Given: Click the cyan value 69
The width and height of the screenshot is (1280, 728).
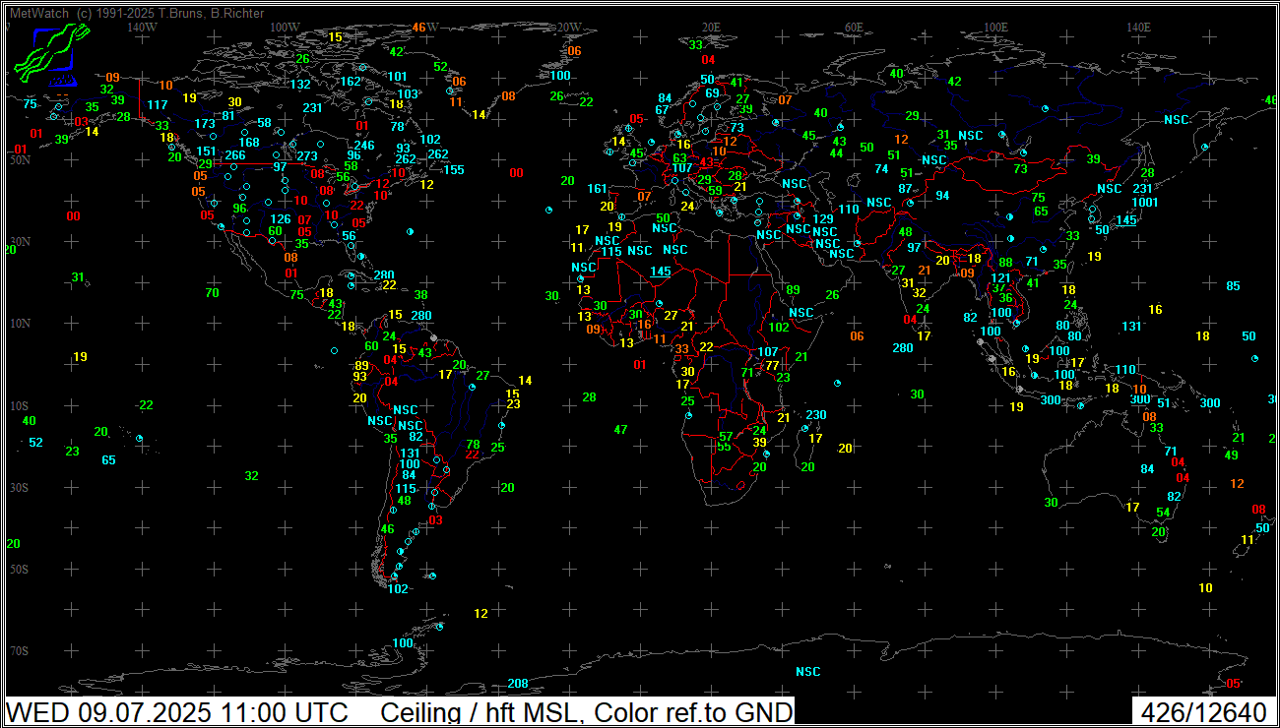Looking at the screenshot, I should (712, 93).
